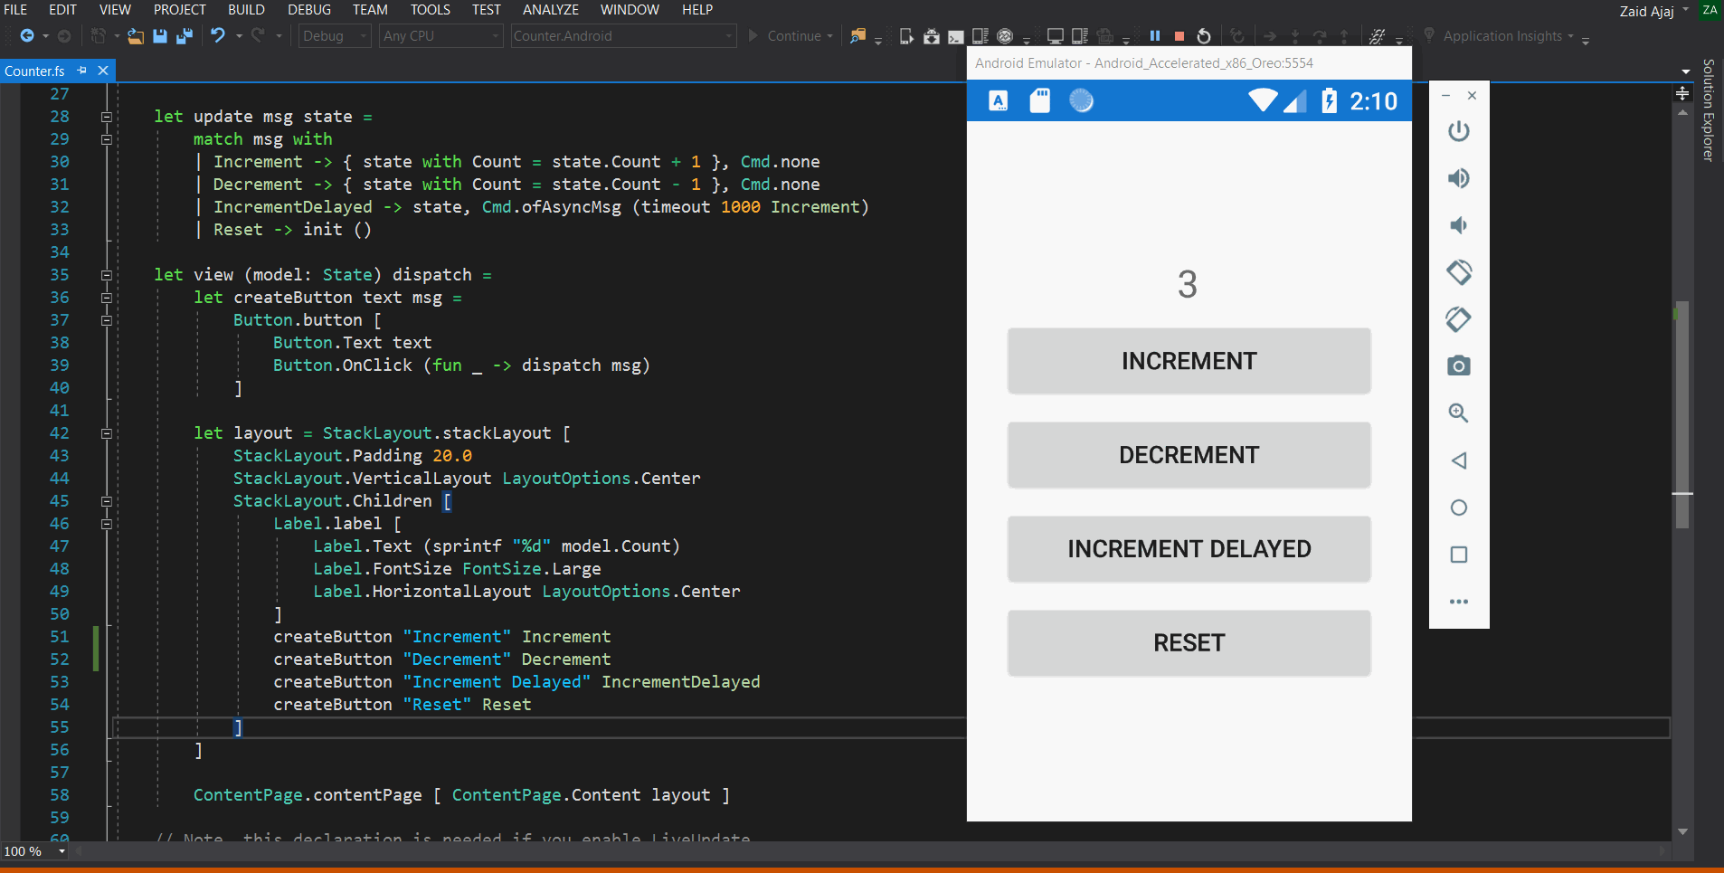
Task: Open the Counter.Android startup project dropdown
Action: (623, 36)
